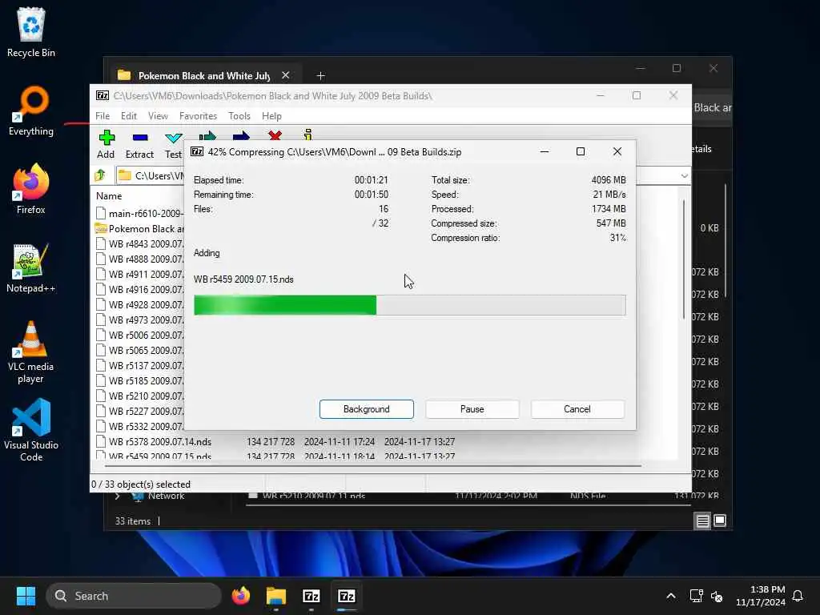Click the network status tray icon
820x615 pixels.
(x=696, y=596)
